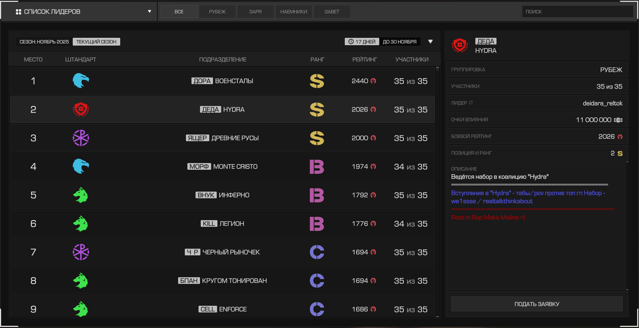Click the ТЕКУЩИЙ СЕЗОН badge
639x328 pixels.
point(96,42)
